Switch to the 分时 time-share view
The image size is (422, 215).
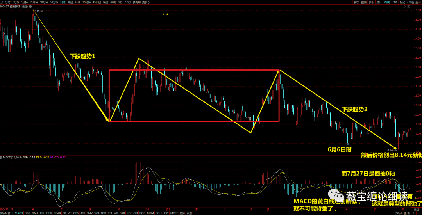click(x=7, y=2)
